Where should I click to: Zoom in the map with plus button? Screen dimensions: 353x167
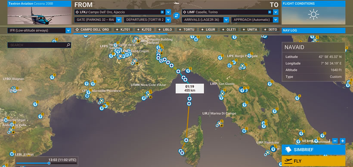(x=343, y=141)
